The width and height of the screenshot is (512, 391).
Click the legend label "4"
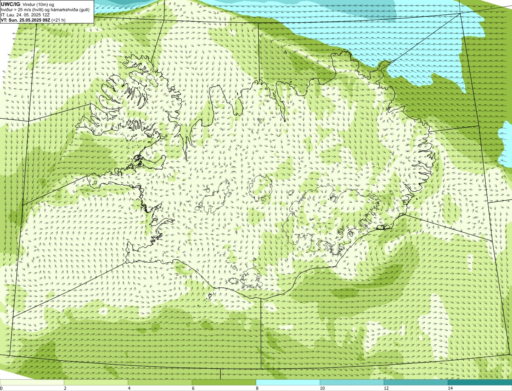(x=129, y=388)
